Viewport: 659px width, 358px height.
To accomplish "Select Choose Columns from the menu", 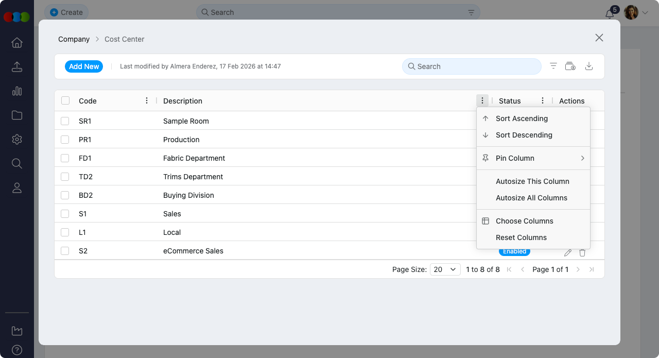I will [x=524, y=221].
